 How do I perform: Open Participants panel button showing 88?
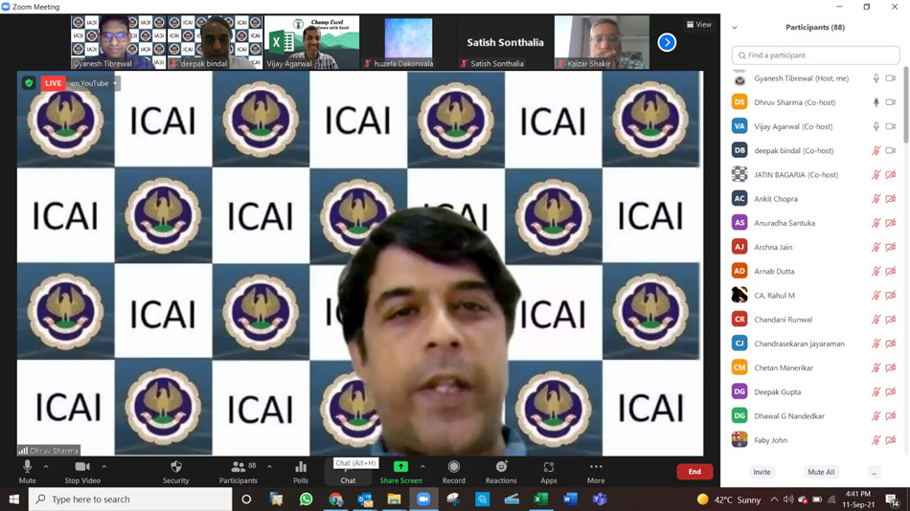pyautogui.click(x=238, y=472)
